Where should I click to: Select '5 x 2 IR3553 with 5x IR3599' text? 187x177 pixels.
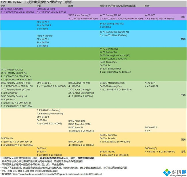click(x=83, y=18)
